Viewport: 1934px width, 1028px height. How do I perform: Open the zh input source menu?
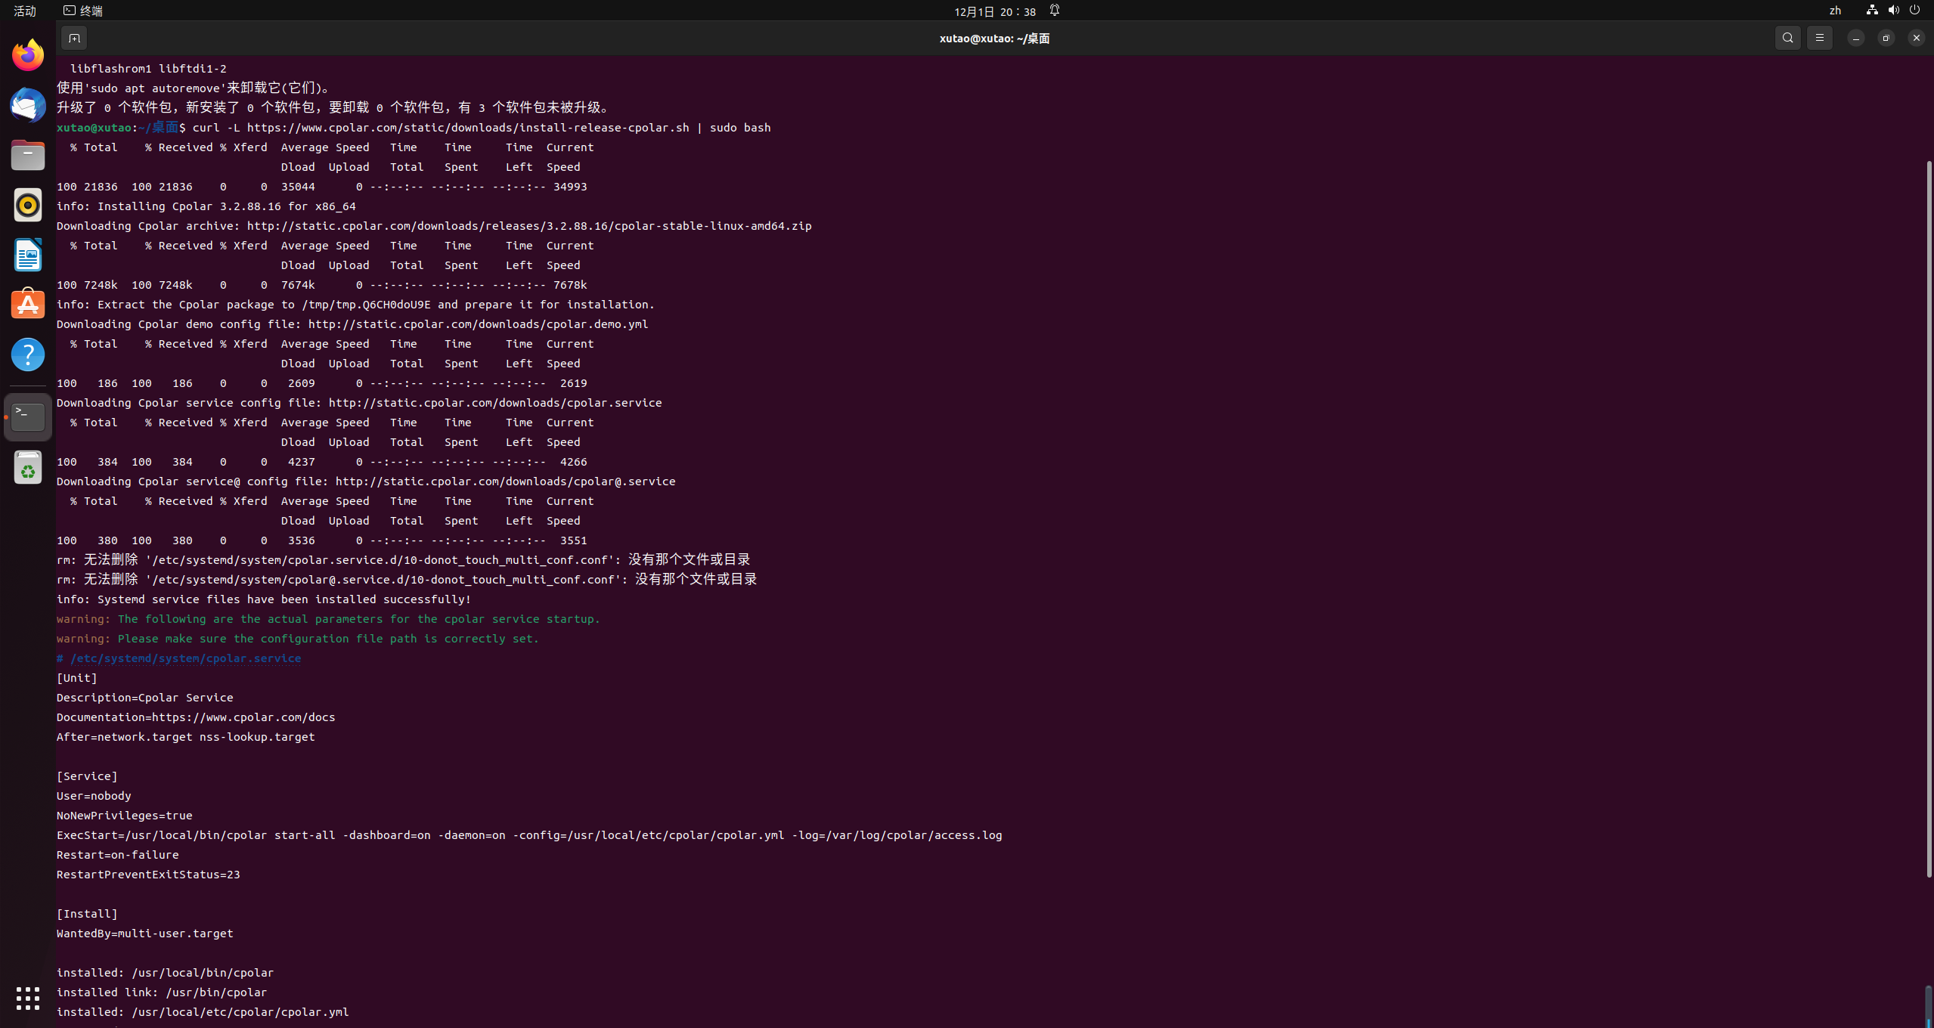coord(1835,11)
